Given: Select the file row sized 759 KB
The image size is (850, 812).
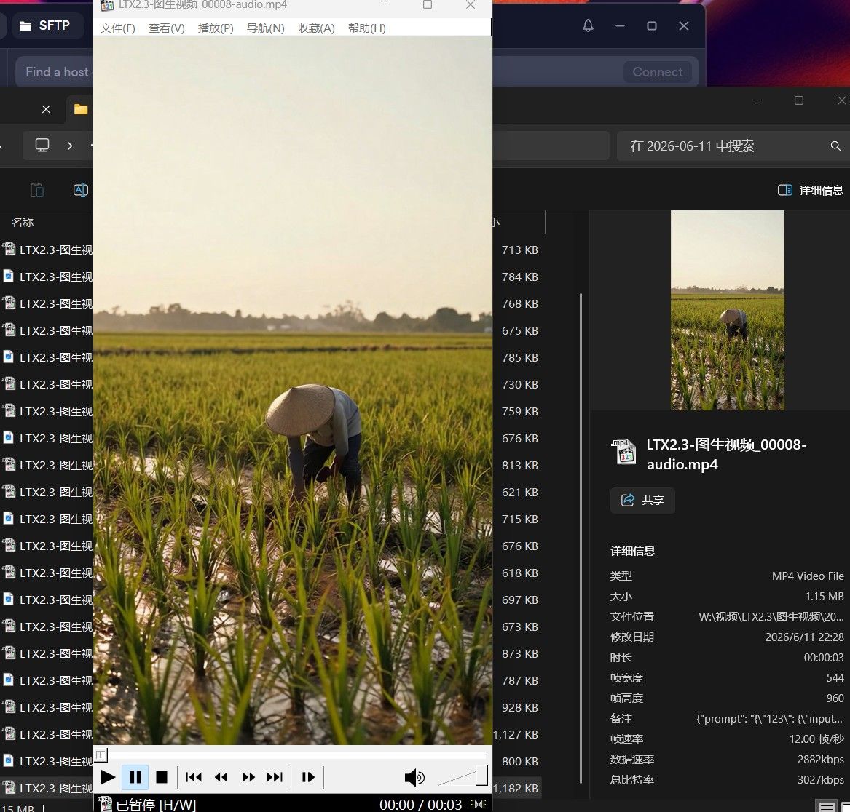Looking at the screenshot, I should point(271,411).
